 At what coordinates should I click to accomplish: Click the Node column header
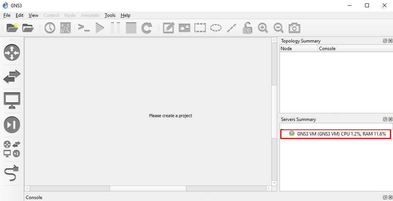tap(299, 49)
